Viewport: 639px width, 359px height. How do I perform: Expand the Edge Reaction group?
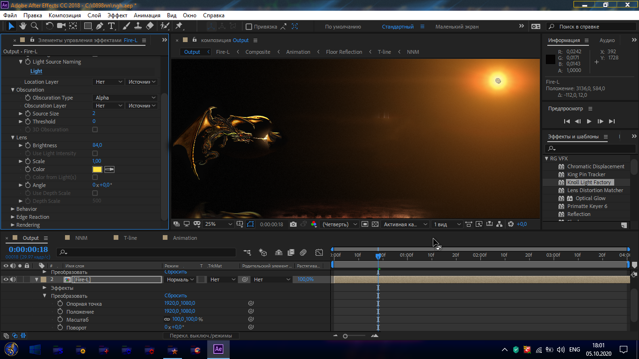(13, 217)
